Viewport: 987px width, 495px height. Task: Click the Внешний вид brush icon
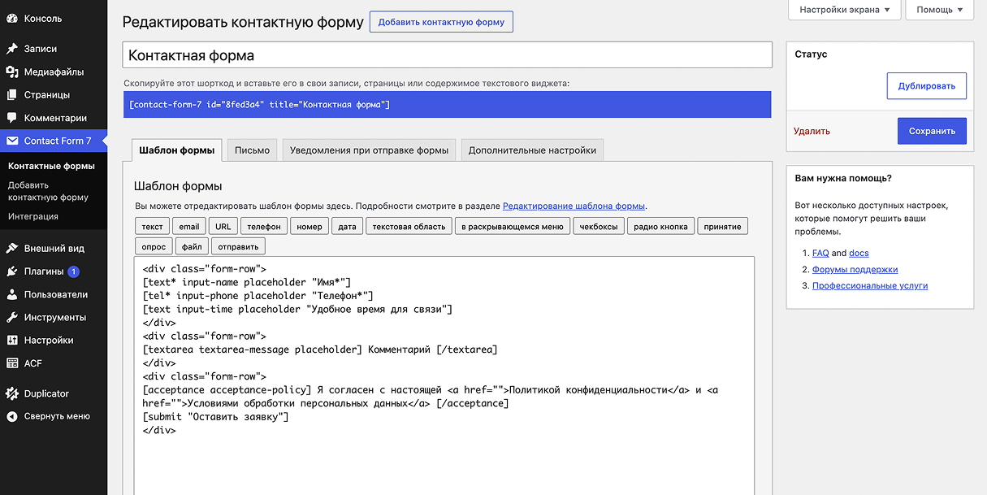[x=12, y=248]
